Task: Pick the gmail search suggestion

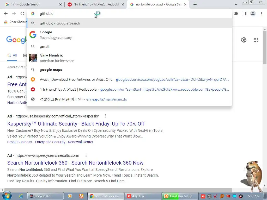Action: [x=129, y=46]
